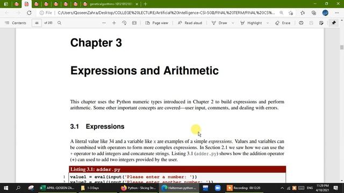Toggle fit to page width
The image size is (344, 193).
(134, 23)
